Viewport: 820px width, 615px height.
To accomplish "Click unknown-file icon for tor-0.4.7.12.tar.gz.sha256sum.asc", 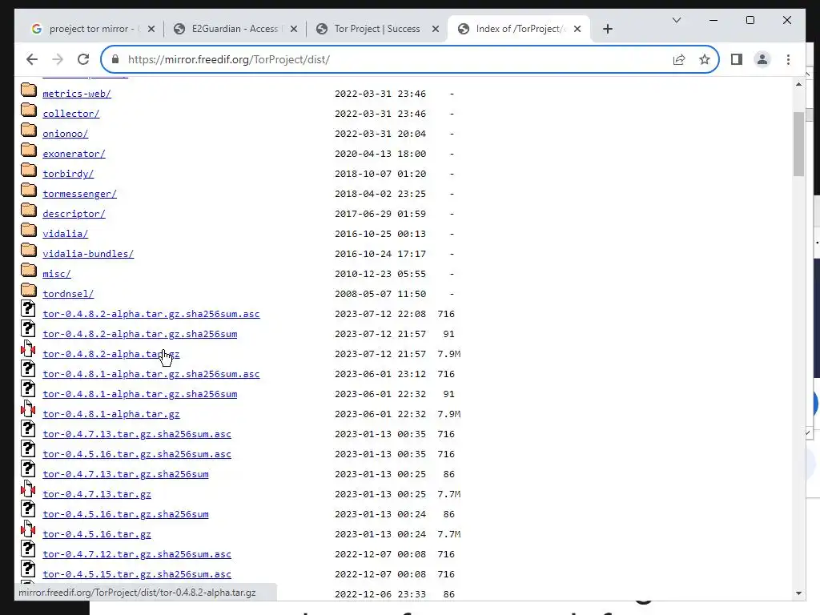I will pyautogui.click(x=28, y=549).
